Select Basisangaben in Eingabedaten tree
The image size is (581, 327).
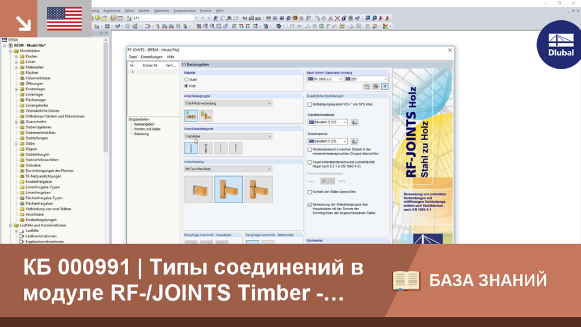point(144,124)
